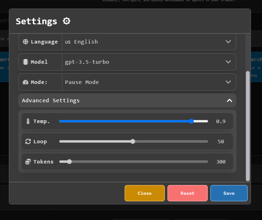The width and height of the screenshot is (262, 220).
Task: Click the Reset button
Action: click(188, 193)
